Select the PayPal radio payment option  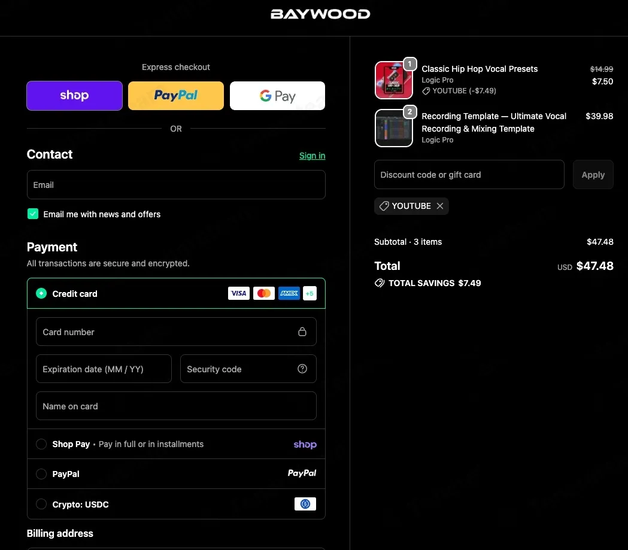point(41,474)
